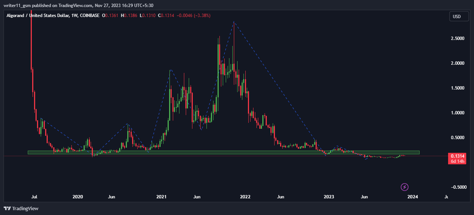Image resolution: width=474 pixels, height=215 pixels.
Task: Click the 2024 time axis label
Action: (x=413, y=197)
